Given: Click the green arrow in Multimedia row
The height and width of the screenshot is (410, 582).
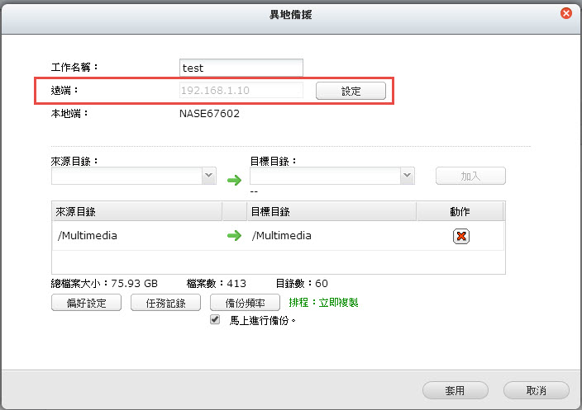Looking at the screenshot, I should pos(234,236).
